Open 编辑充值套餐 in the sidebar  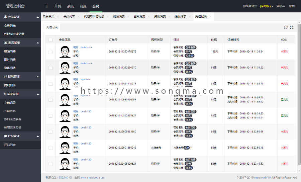click(13, 127)
